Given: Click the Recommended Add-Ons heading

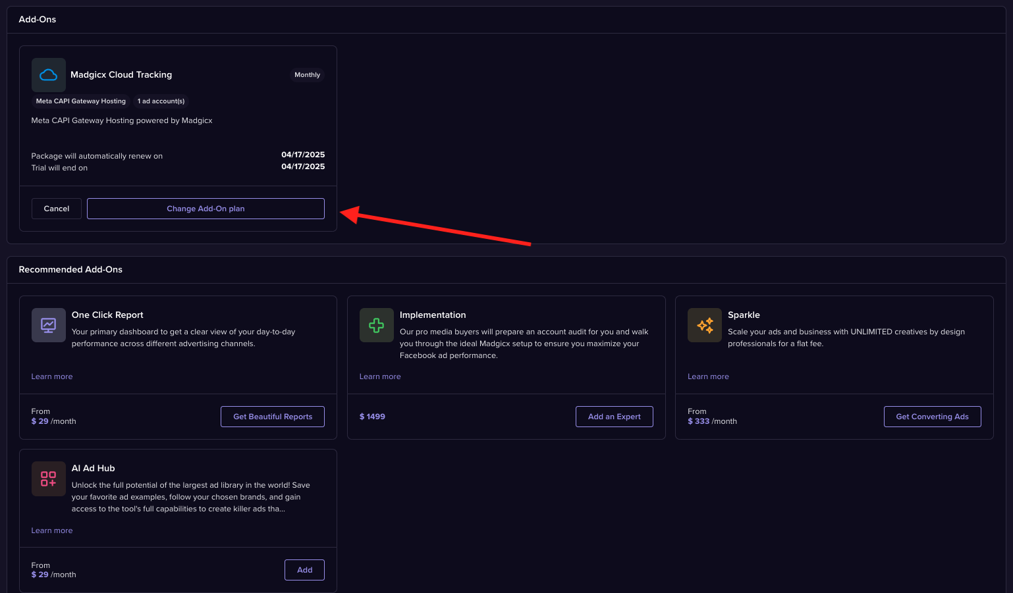Looking at the screenshot, I should [x=70, y=270].
